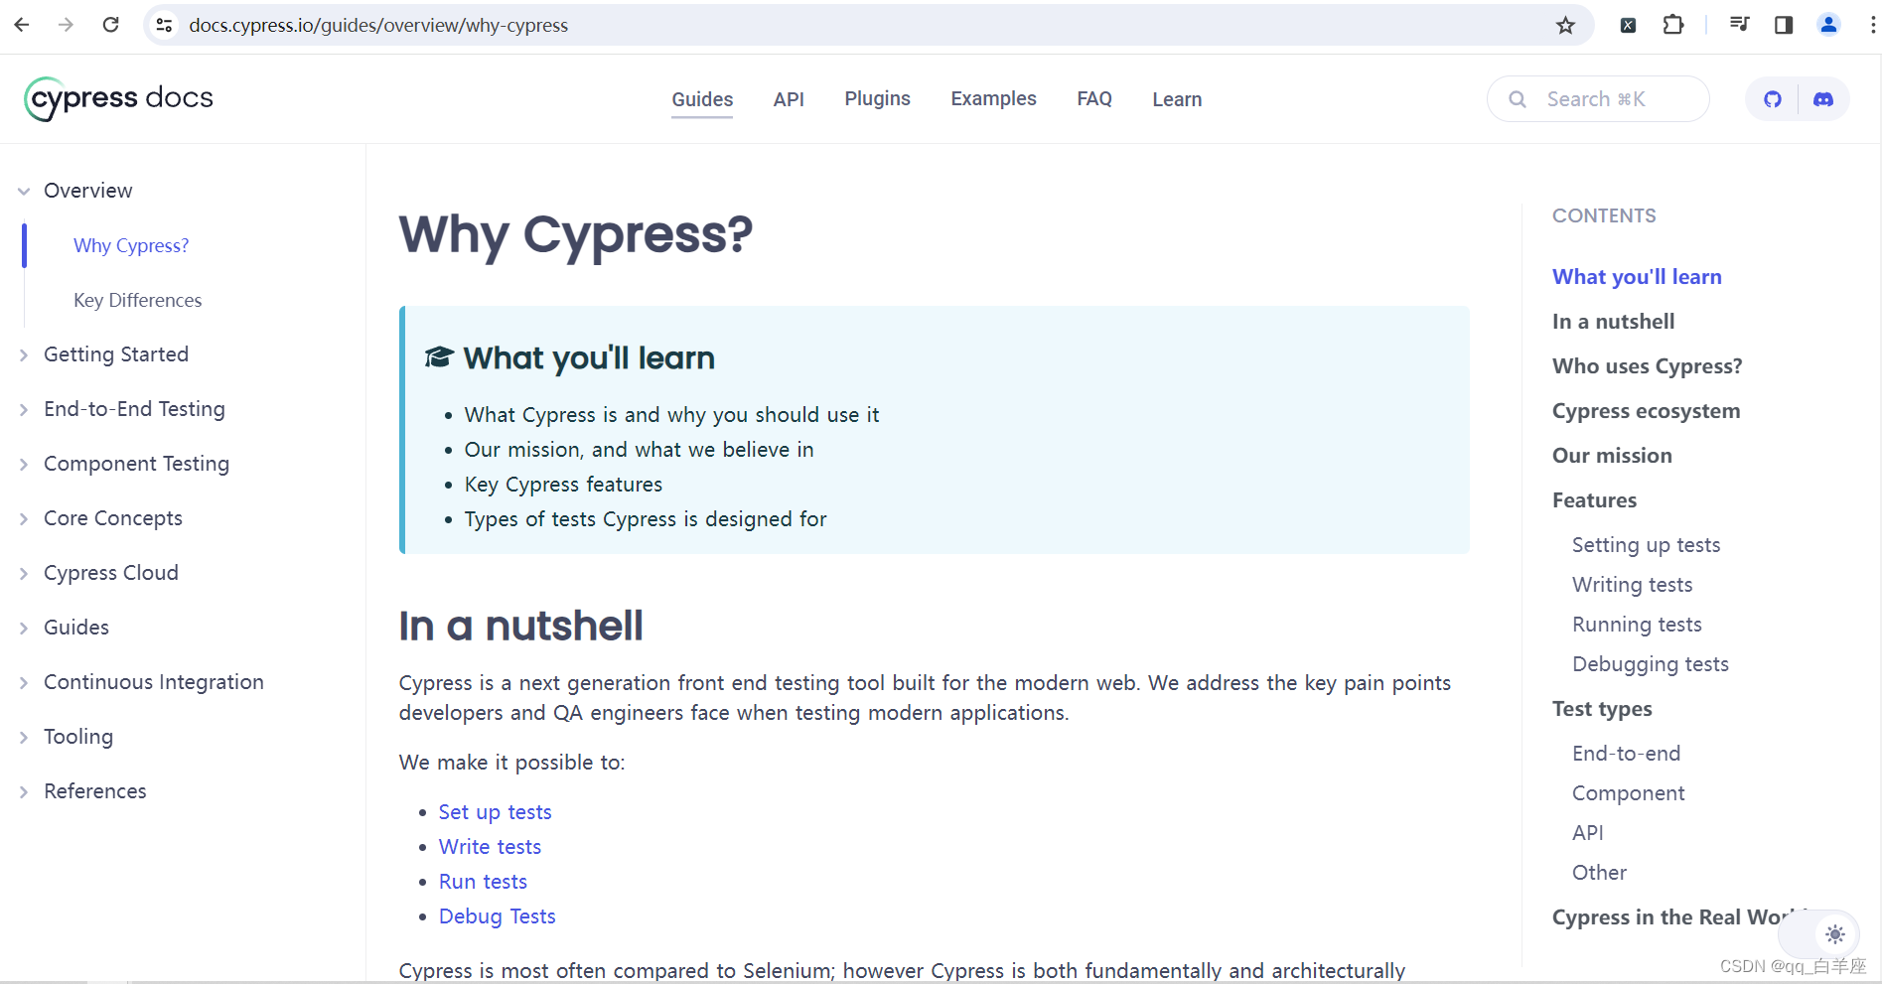Open the API top navigation tab
This screenshot has height=984, width=1882.
789,99
